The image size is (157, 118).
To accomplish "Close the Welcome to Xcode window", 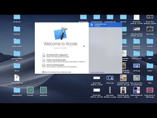I will 36,24.
